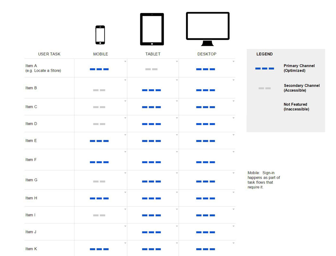Click the gray Secondary Channel legend swatch

click(x=264, y=88)
